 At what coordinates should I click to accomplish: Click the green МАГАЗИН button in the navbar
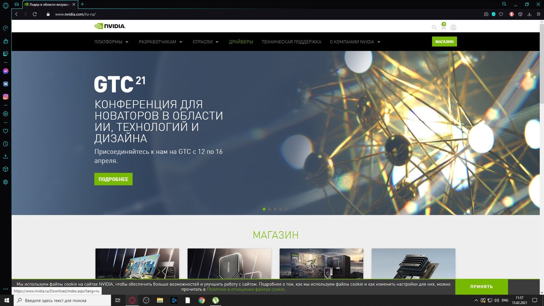coord(444,42)
